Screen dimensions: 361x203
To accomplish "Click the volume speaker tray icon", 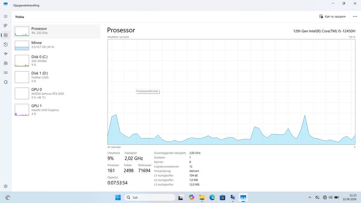I will pyautogui.click(x=331, y=197).
